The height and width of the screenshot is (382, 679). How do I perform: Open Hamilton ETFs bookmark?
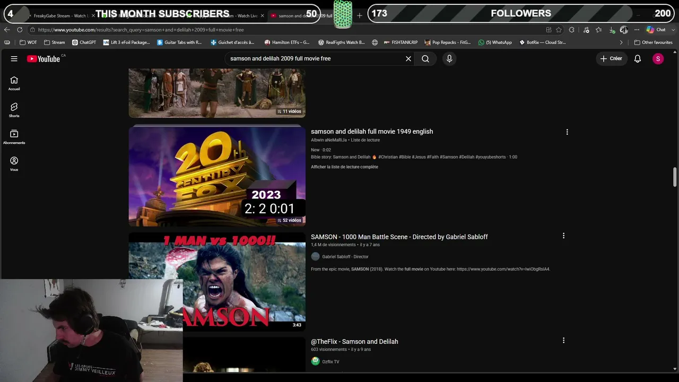click(287, 42)
